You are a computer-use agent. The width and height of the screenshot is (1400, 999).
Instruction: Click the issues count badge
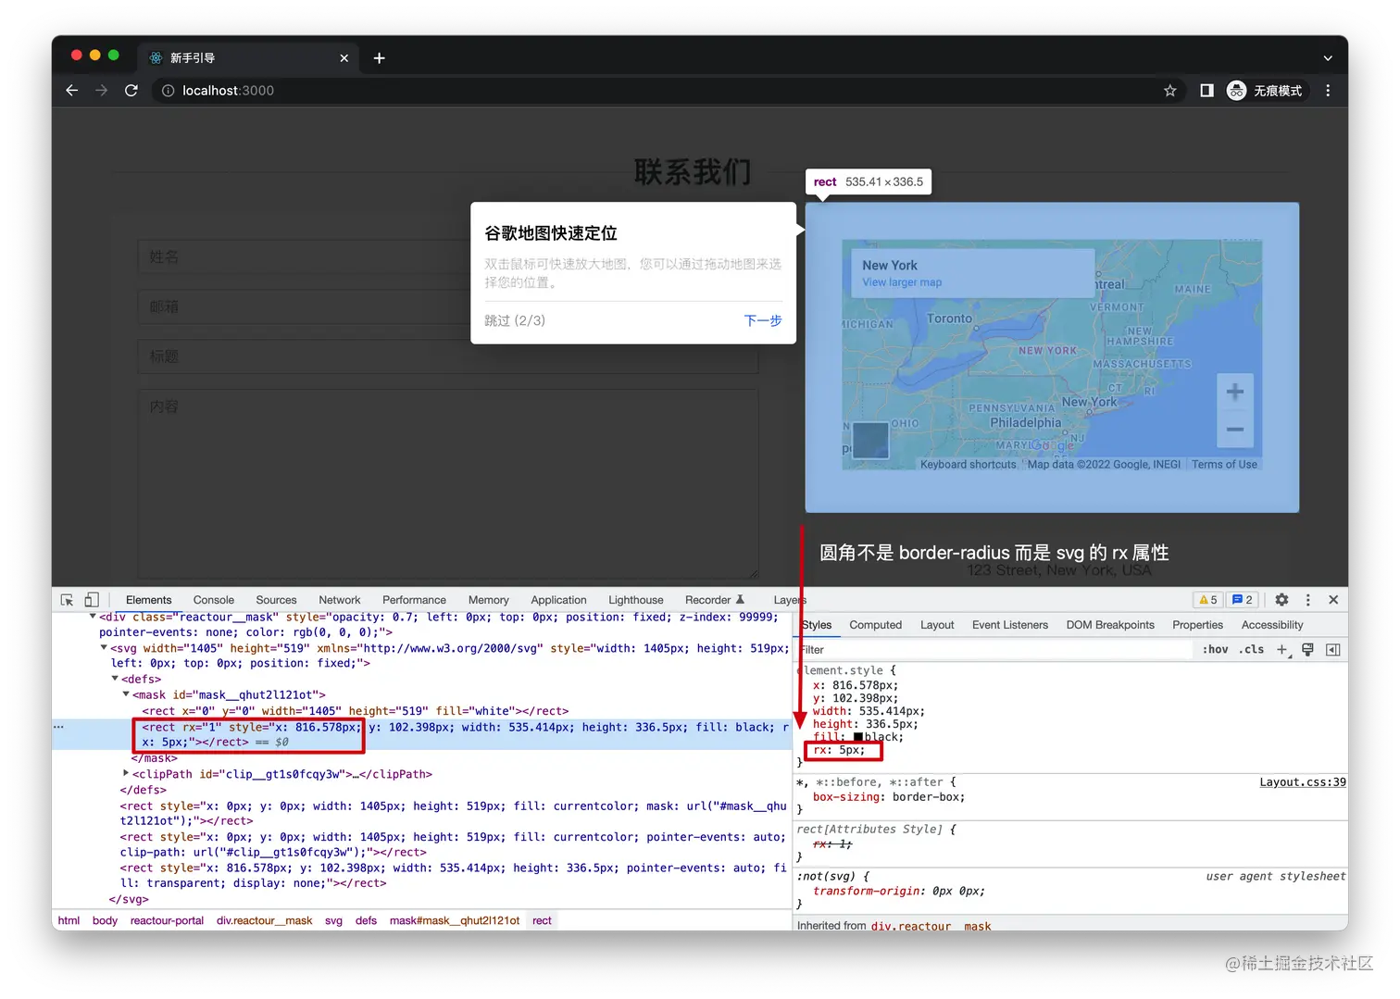[x=1242, y=600]
